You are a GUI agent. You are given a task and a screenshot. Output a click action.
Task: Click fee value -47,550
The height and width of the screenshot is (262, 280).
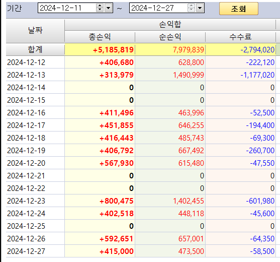click(x=262, y=163)
